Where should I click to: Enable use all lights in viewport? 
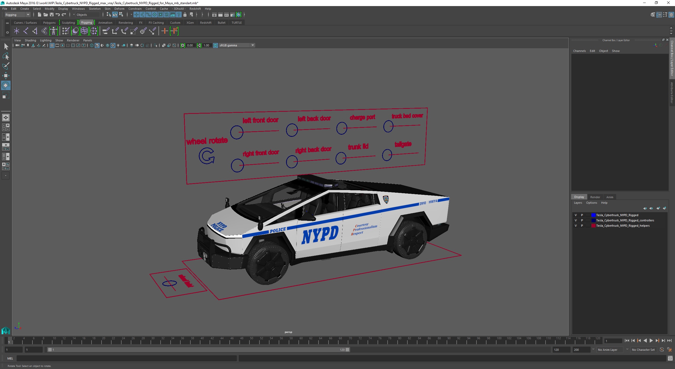click(118, 45)
